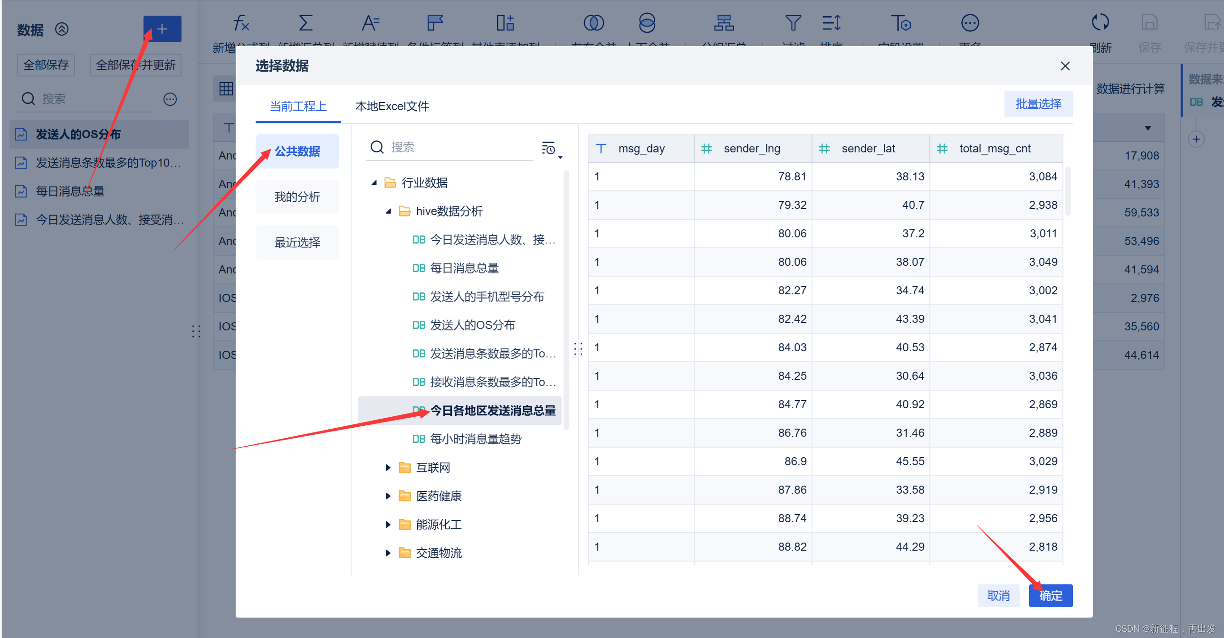Collapse the 行业数据 folder
The width and height of the screenshot is (1224, 638).
374,183
